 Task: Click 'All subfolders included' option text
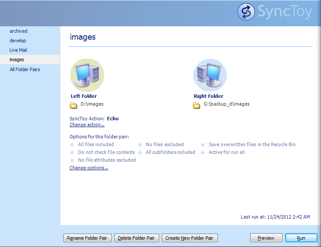170,152
